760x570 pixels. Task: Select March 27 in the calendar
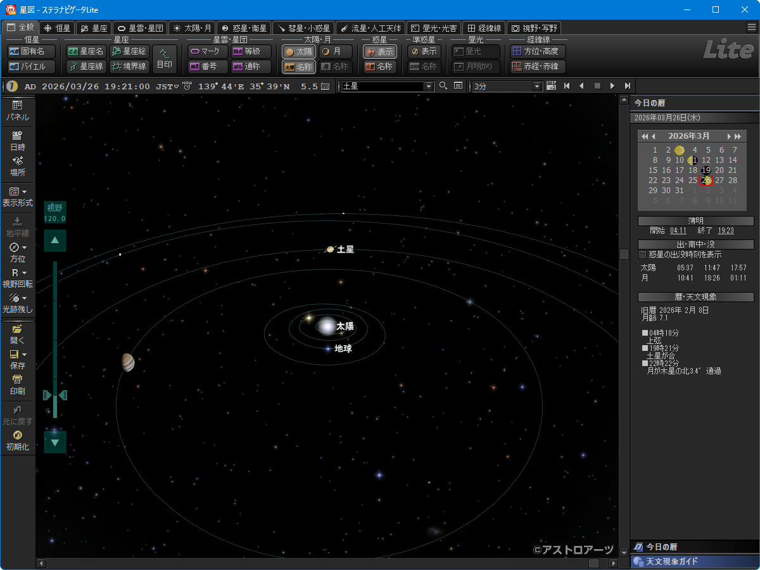[x=719, y=180]
